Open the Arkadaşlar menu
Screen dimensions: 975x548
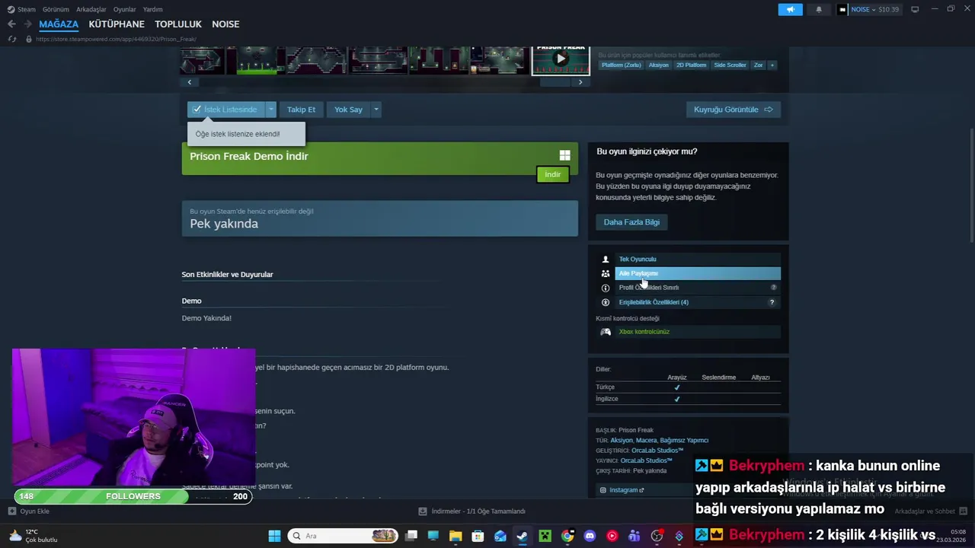(x=91, y=9)
